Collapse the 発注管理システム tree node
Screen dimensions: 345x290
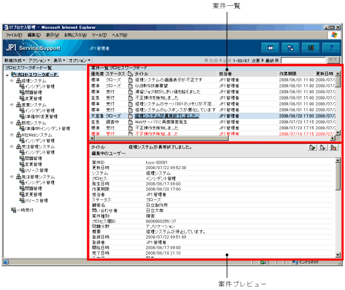click(x=12, y=177)
